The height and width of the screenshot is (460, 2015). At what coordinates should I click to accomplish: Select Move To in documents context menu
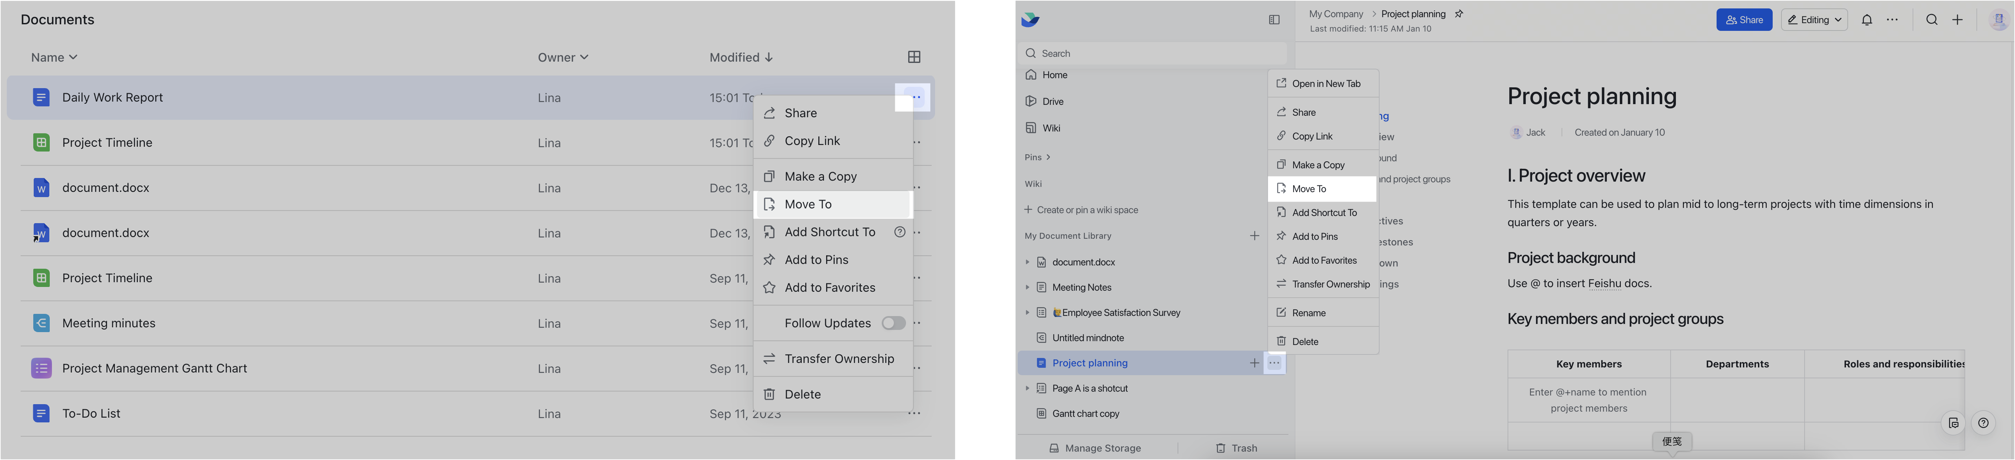pos(833,204)
